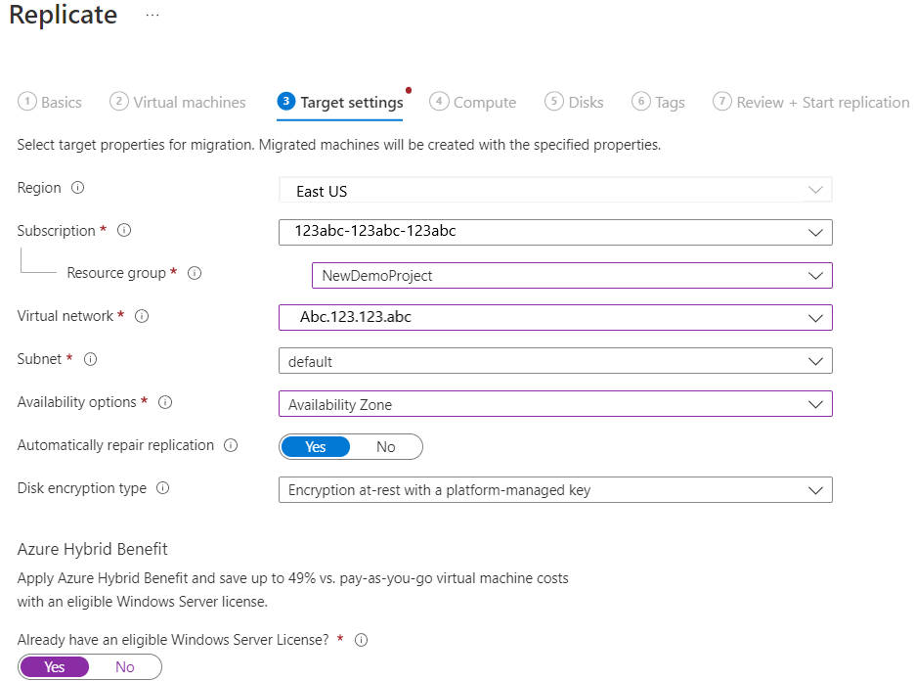This screenshot has width=914, height=681.
Task: Return to the Basics step
Action: (x=50, y=102)
